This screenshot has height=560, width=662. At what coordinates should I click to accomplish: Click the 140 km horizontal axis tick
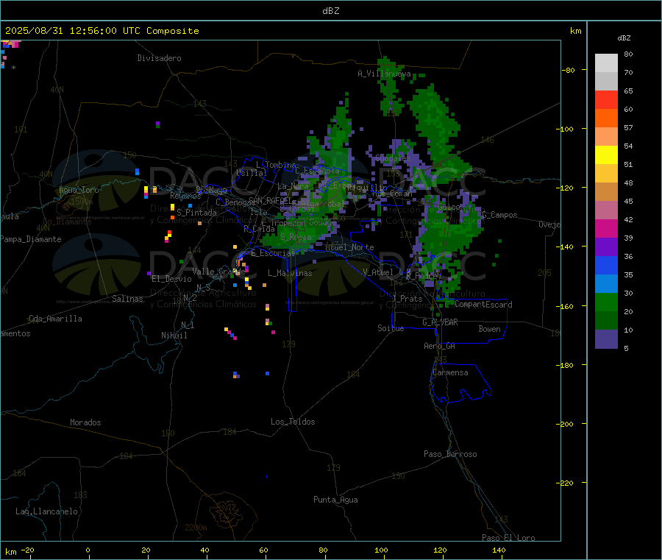[x=499, y=550]
